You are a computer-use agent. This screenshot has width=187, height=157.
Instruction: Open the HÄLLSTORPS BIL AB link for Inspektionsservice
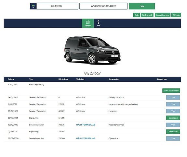tap(86, 125)
